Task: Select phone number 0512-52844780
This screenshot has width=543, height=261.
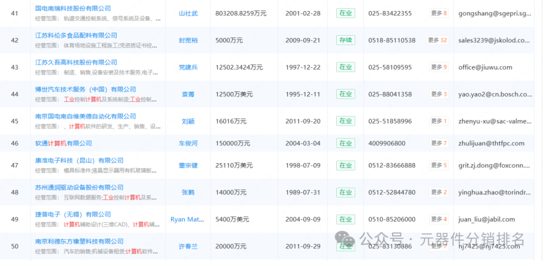Action: [392, 192]
